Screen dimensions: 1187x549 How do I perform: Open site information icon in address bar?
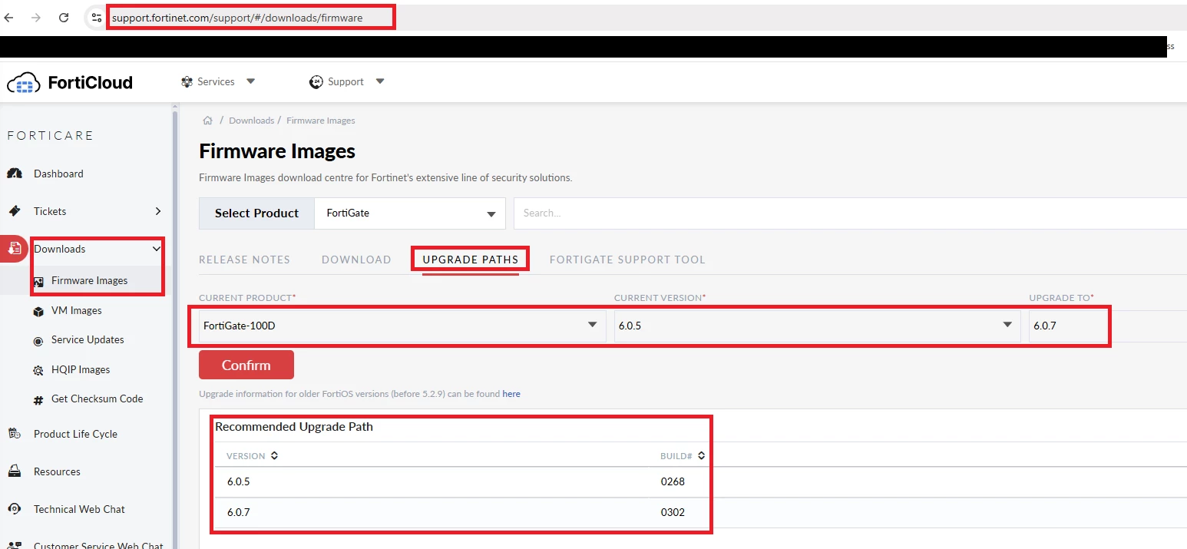click(x=96, y=17)
